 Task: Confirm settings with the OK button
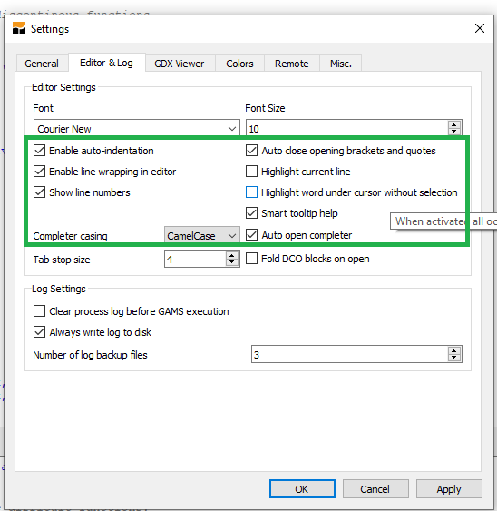[302, 489]
